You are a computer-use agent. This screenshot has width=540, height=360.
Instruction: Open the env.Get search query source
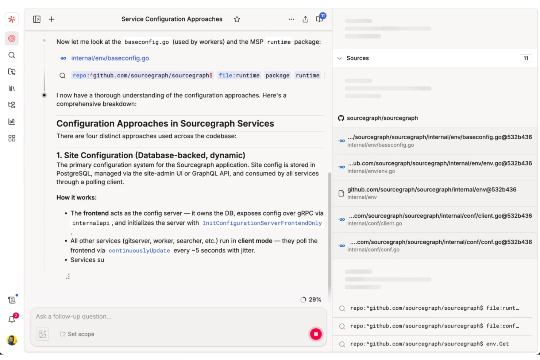(435, 344)
